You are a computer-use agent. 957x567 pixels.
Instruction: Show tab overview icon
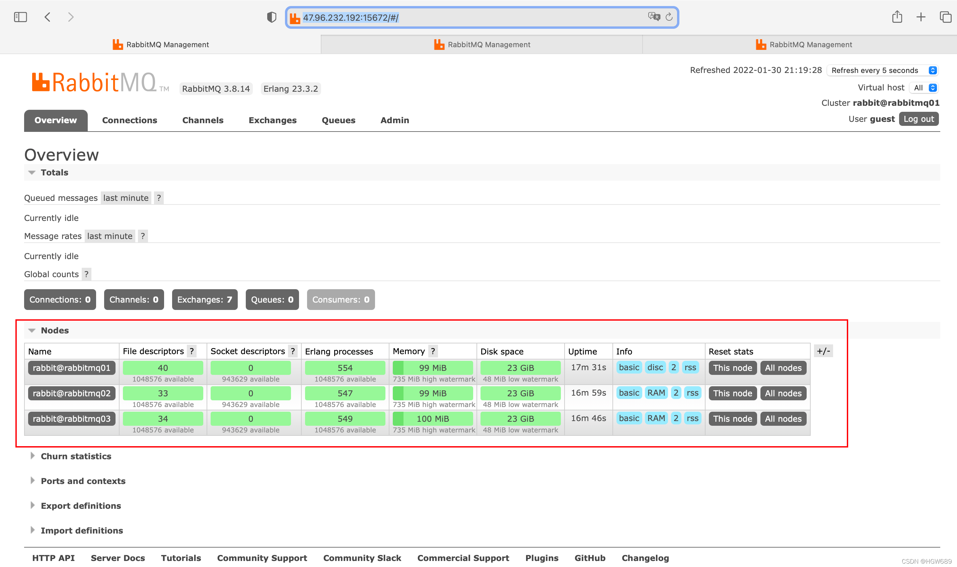point(945,17)
